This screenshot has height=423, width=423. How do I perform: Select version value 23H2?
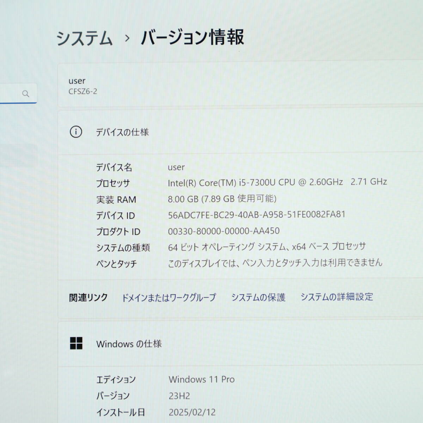179,396
